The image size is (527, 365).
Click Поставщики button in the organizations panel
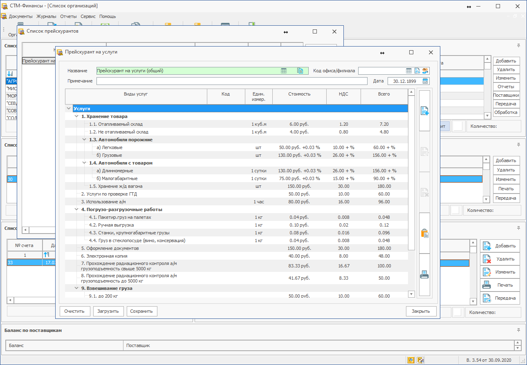(x=506, y=95)
